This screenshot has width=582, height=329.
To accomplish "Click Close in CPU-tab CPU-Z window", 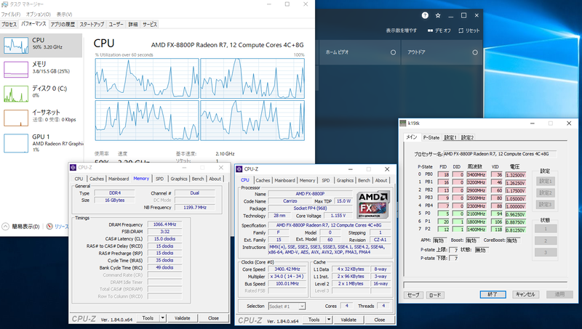I will [x=379, y=320].
